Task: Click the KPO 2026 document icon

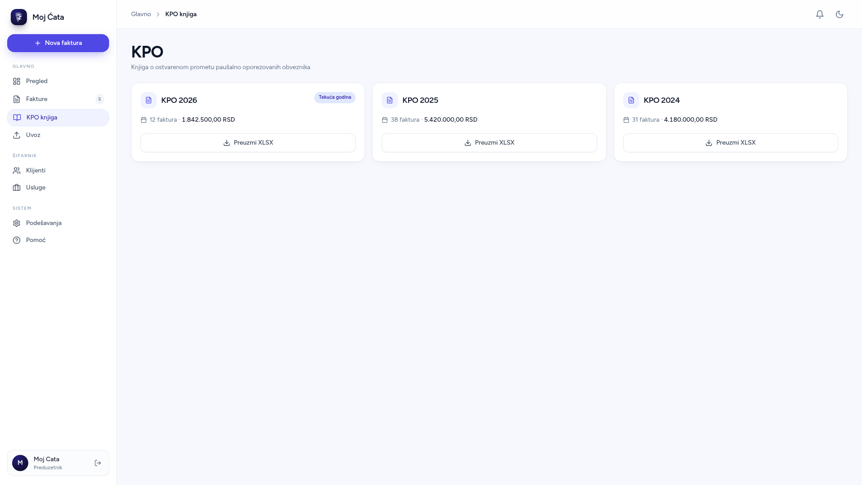Action: [x=149, y=100]
